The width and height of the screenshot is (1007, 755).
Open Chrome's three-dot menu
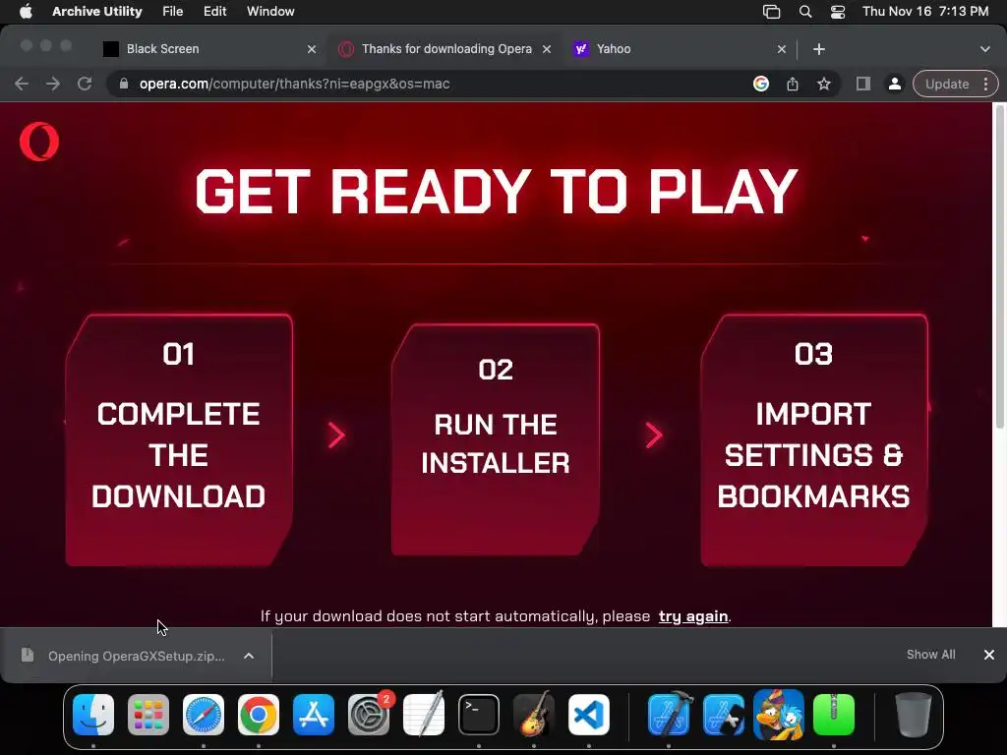[x=985, y=84]
